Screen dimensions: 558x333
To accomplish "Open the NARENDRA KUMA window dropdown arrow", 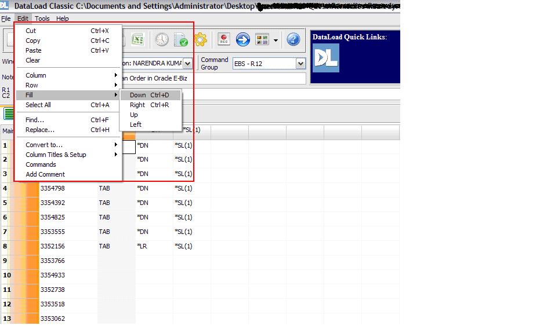I will pyautogui.click(x=187, y=64).
